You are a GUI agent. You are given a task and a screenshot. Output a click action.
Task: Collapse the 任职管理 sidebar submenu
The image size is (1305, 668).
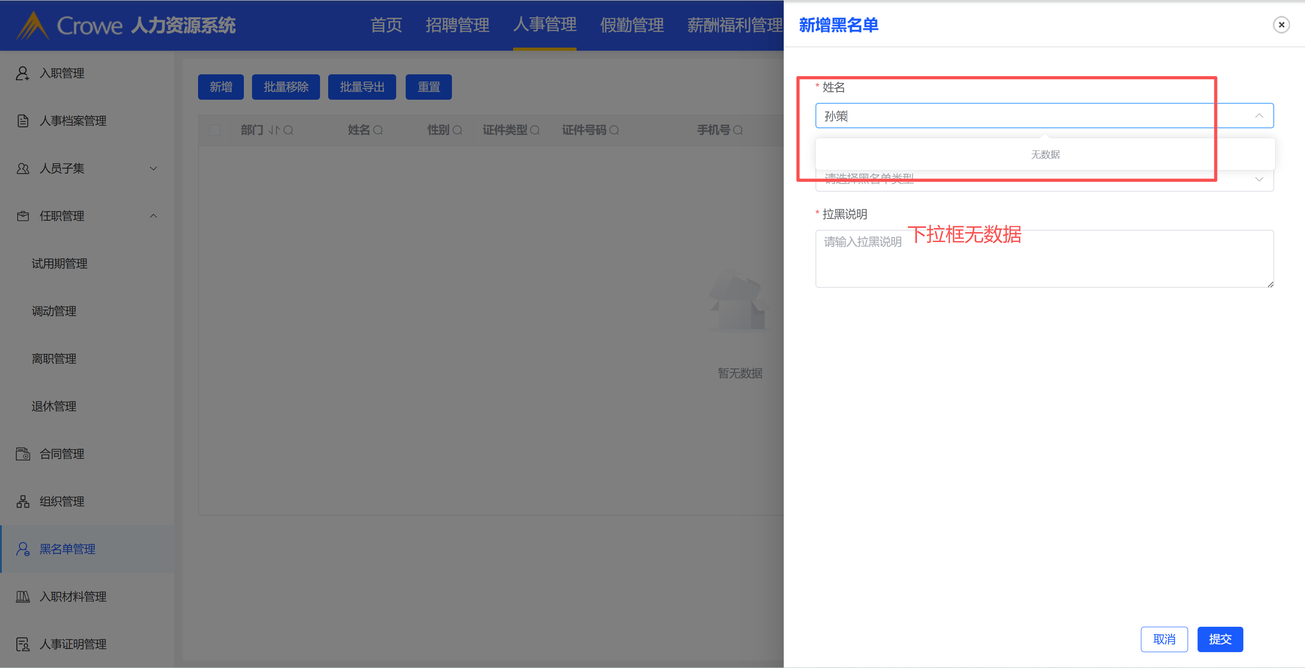(153, 216)
